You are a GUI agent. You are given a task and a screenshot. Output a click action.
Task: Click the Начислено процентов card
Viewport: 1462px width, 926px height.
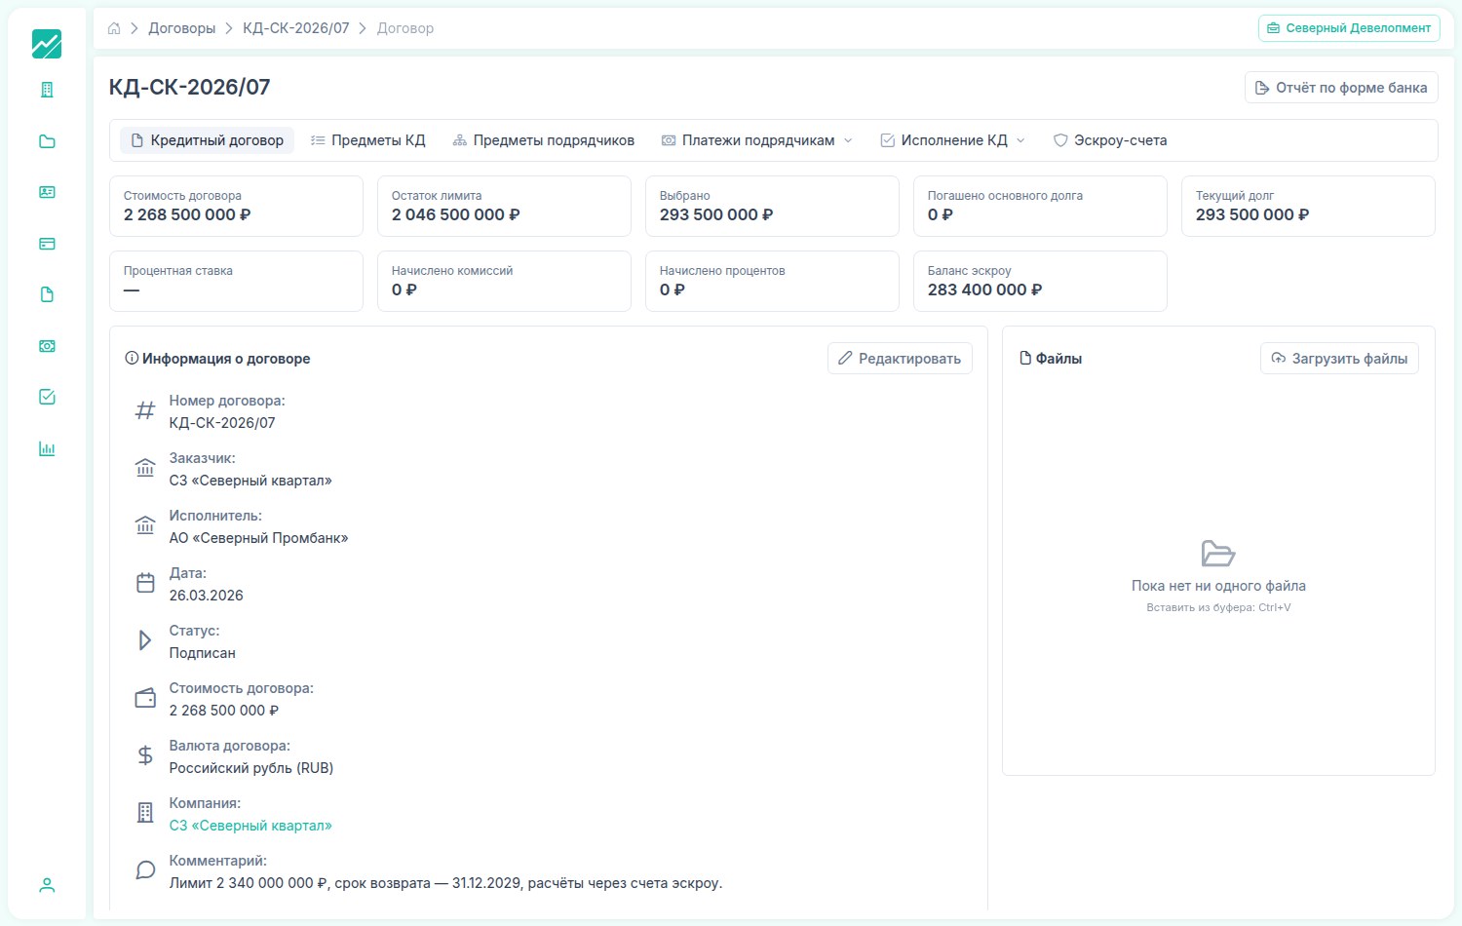click(x=772, y=281)
